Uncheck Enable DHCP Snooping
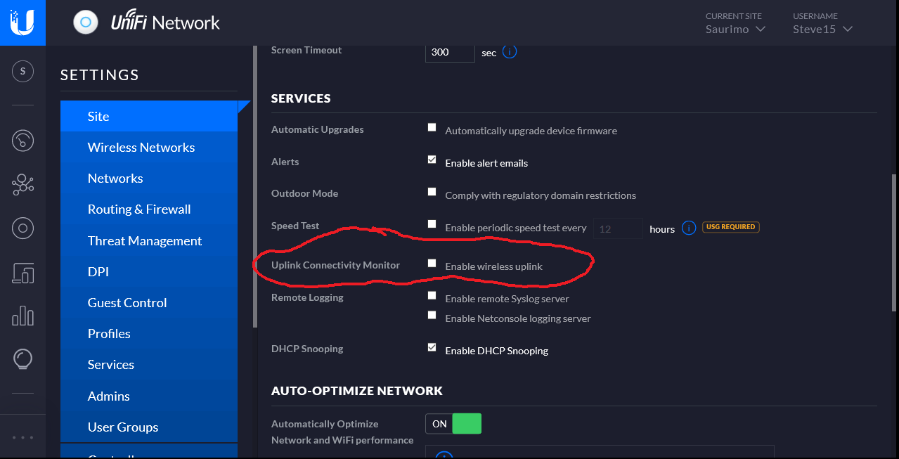899x459 pixels. tap(432, 348)
